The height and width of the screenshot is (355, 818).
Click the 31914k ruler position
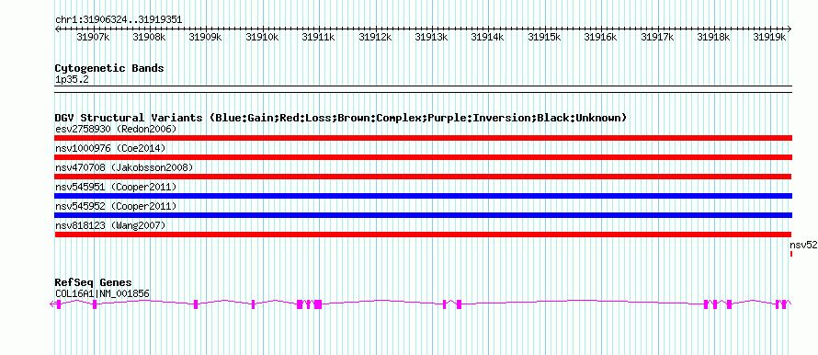pyautogui.click(x=488, y=37)
